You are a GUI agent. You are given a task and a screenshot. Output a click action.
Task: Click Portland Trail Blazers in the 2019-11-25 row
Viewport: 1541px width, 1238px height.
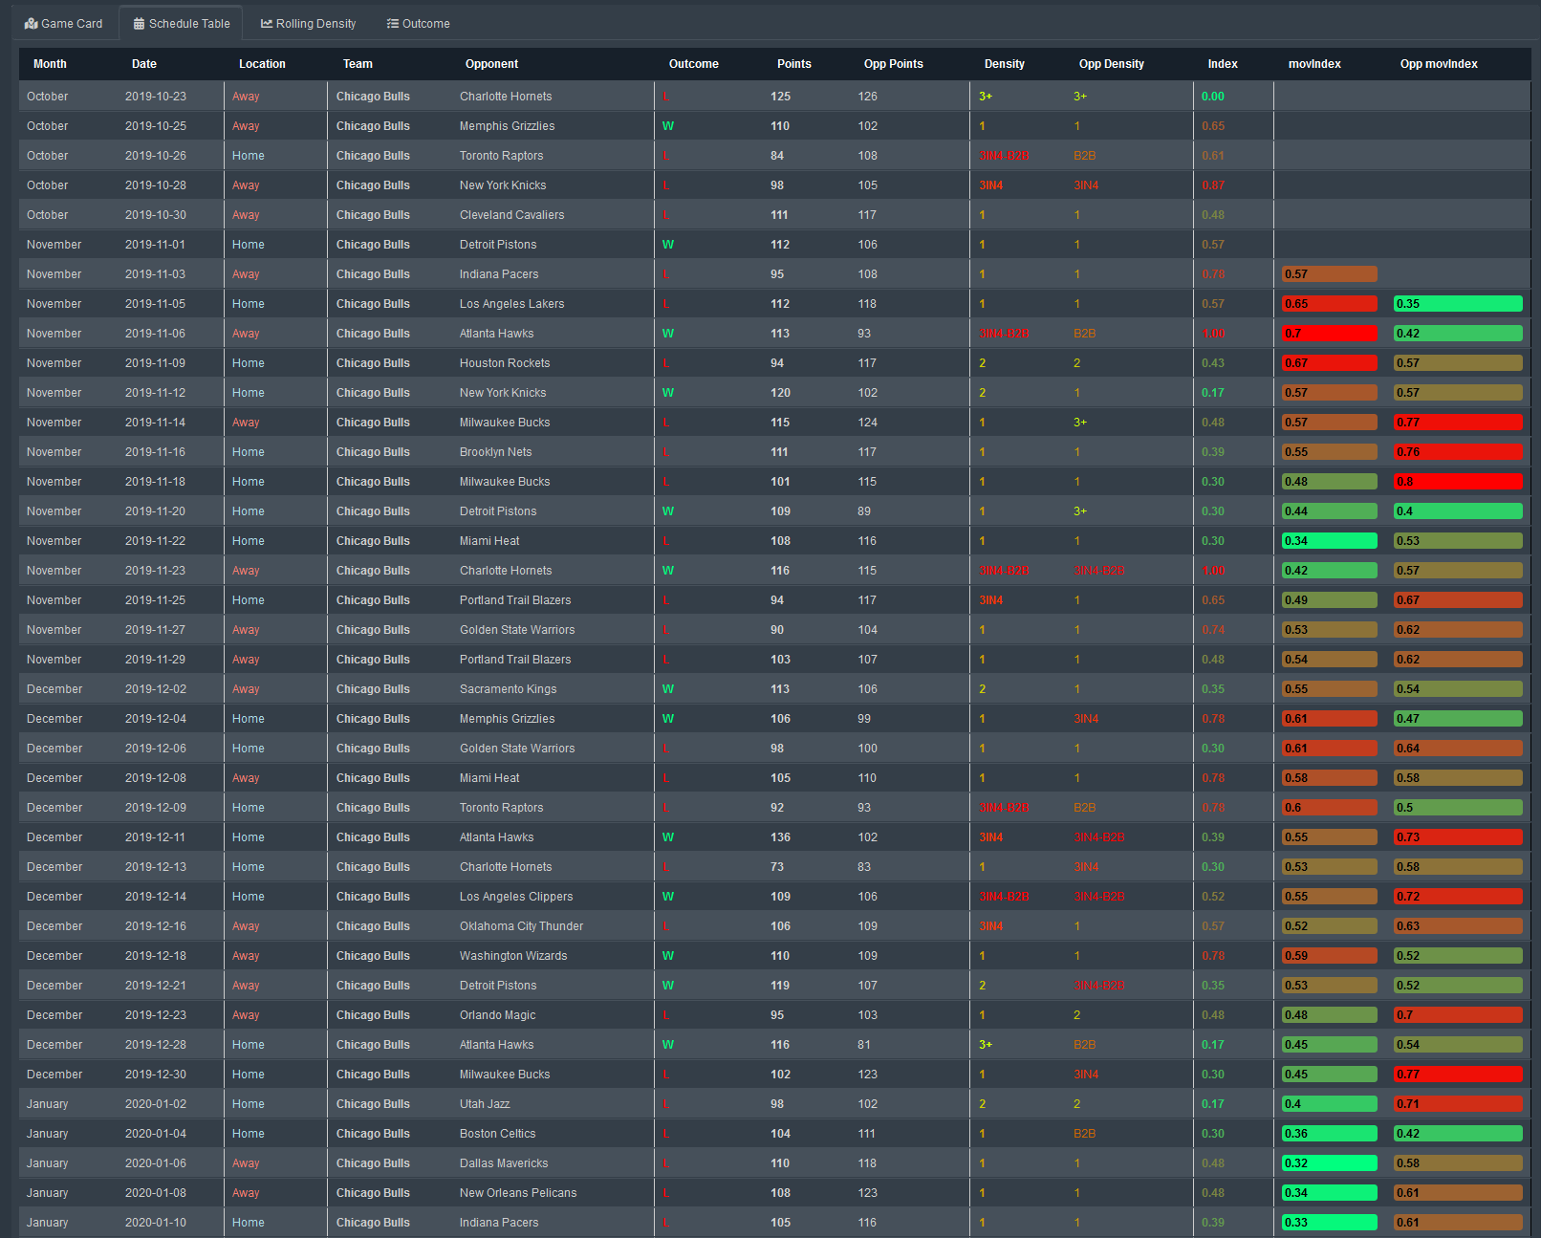coord(515,600)
